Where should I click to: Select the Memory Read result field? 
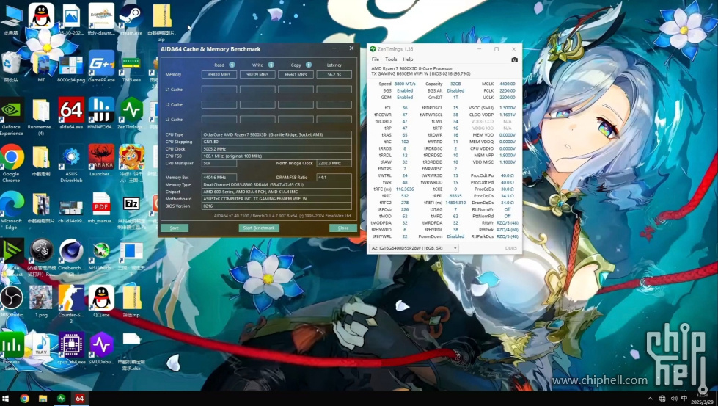click(219, 74)
